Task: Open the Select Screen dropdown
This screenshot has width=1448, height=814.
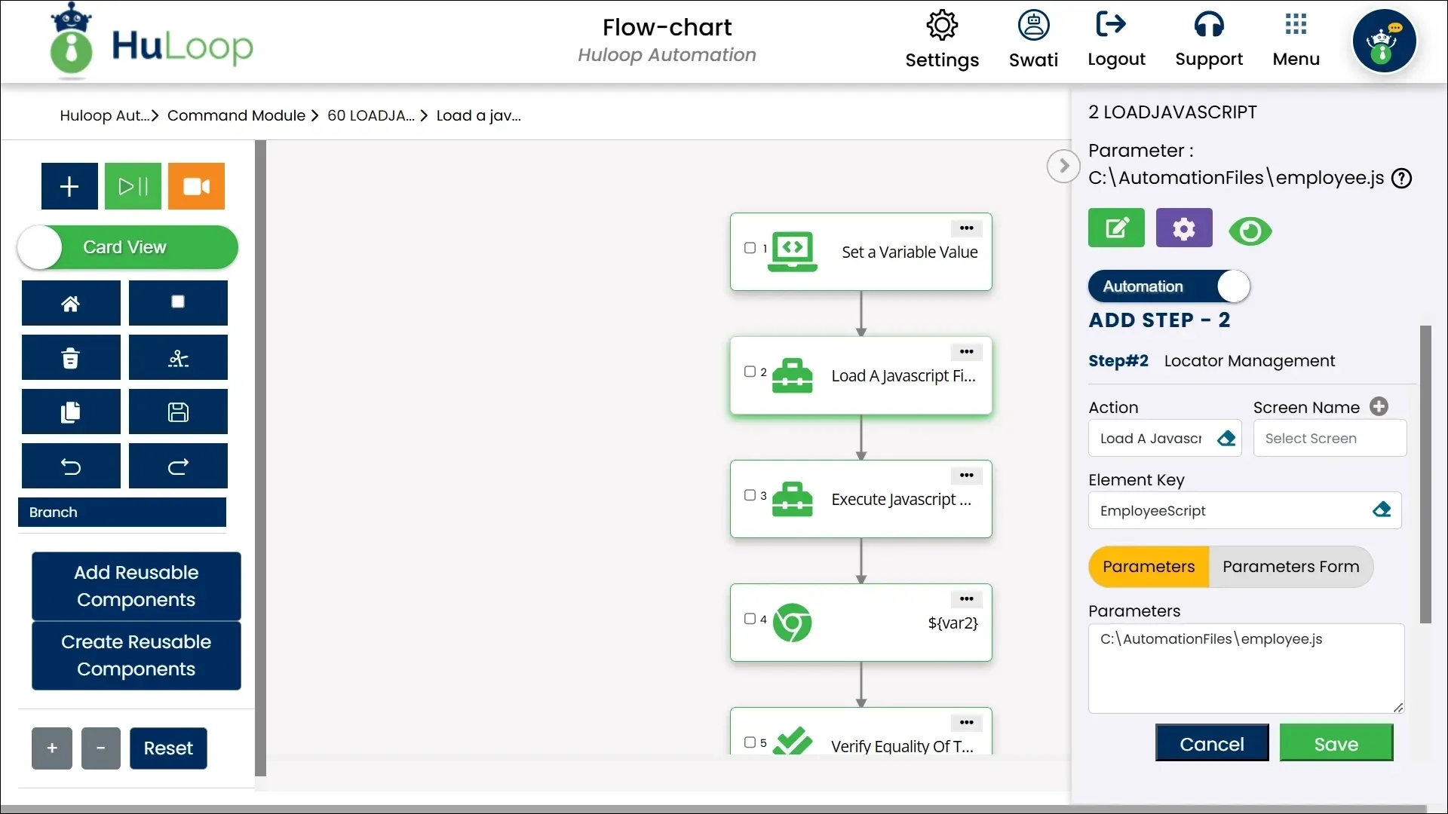Action: [x=1329, y=439]
